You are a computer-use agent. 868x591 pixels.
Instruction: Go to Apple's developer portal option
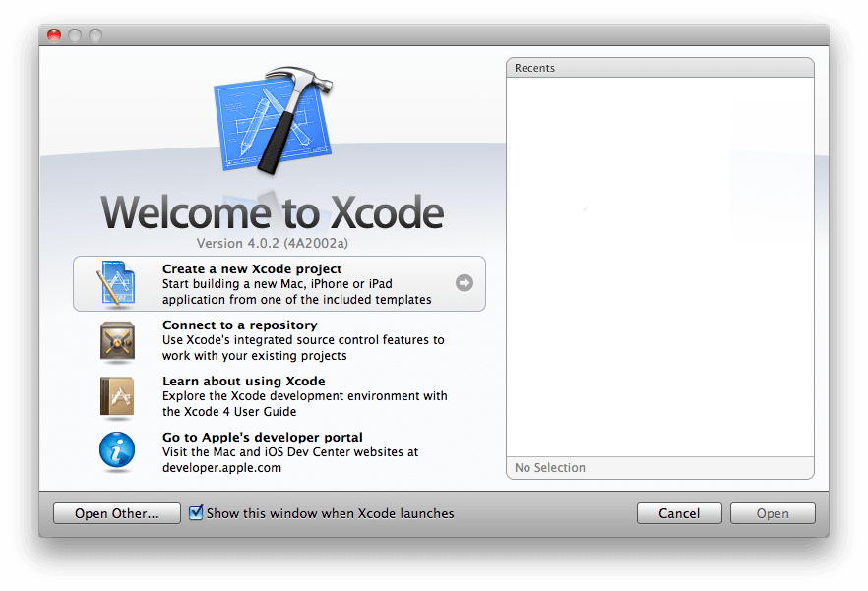279,452
